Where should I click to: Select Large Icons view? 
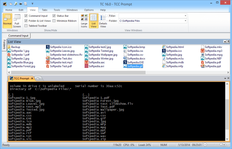tap(84, 21)
